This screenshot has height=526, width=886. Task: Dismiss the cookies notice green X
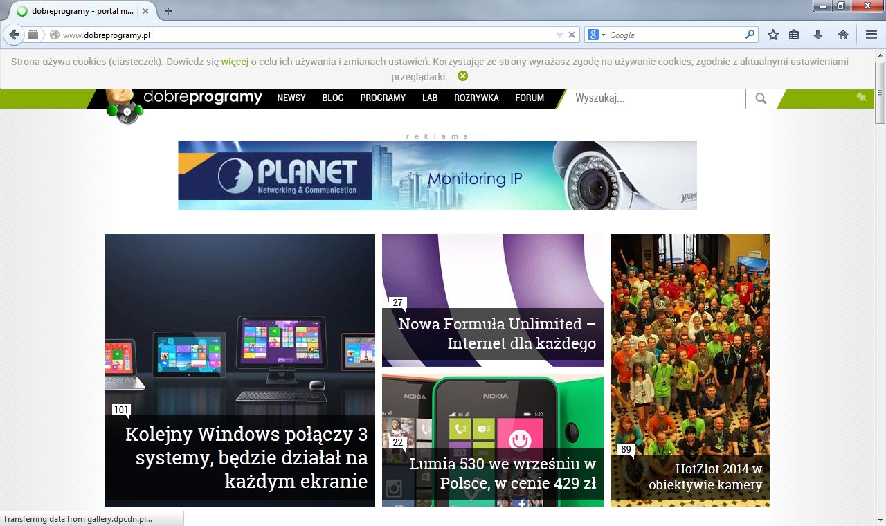click(x=462, y=76)
